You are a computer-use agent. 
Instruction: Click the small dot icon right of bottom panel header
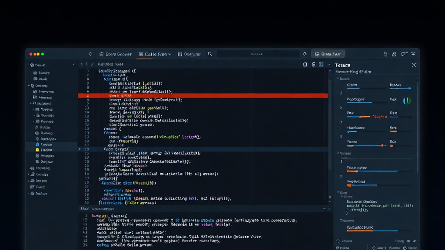click(x=329, y=209)
